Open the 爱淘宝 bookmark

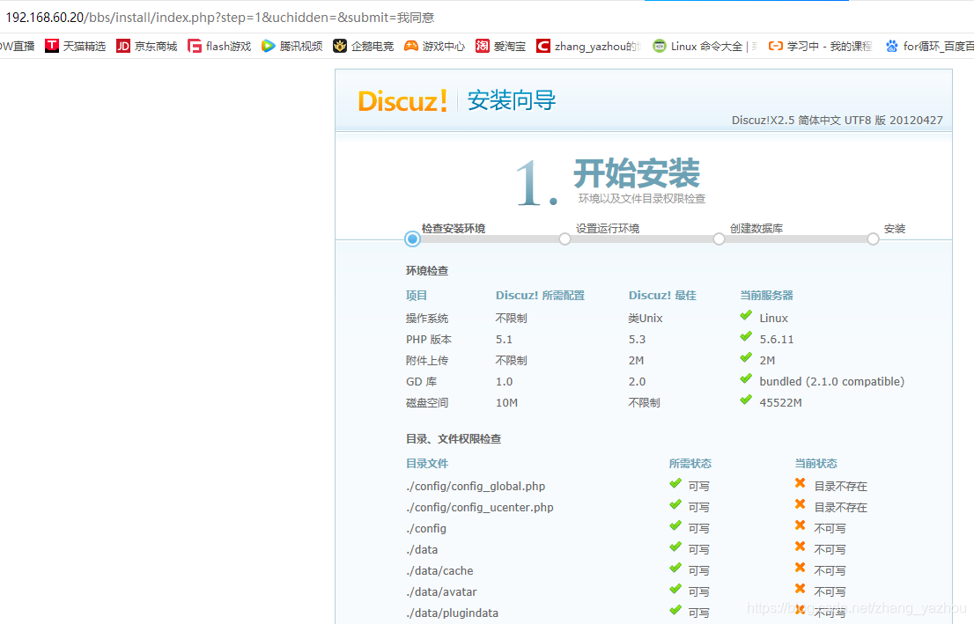tap(501, 46)
